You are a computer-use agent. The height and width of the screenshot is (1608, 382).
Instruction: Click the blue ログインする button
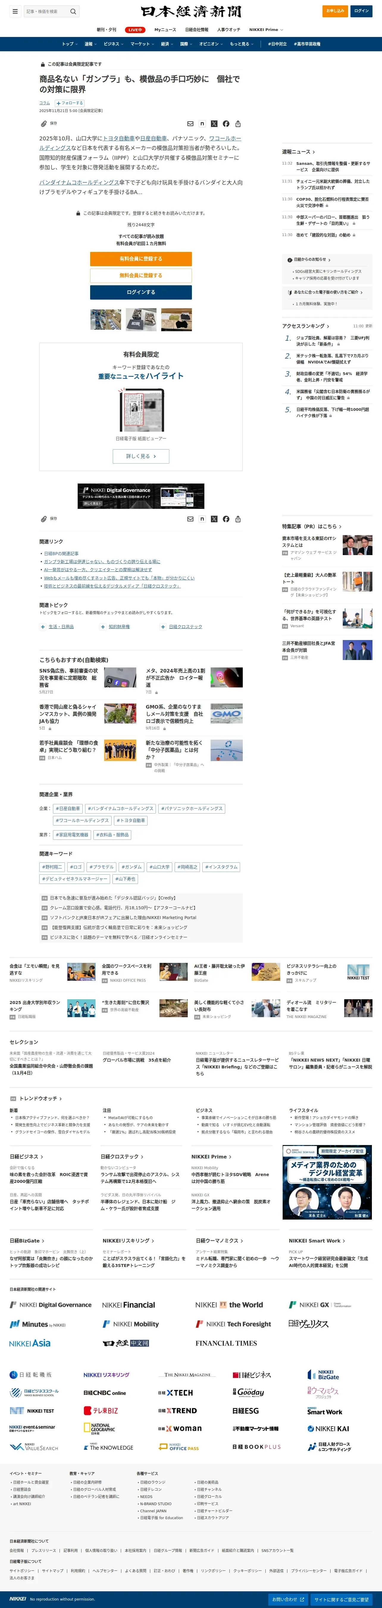141,292
